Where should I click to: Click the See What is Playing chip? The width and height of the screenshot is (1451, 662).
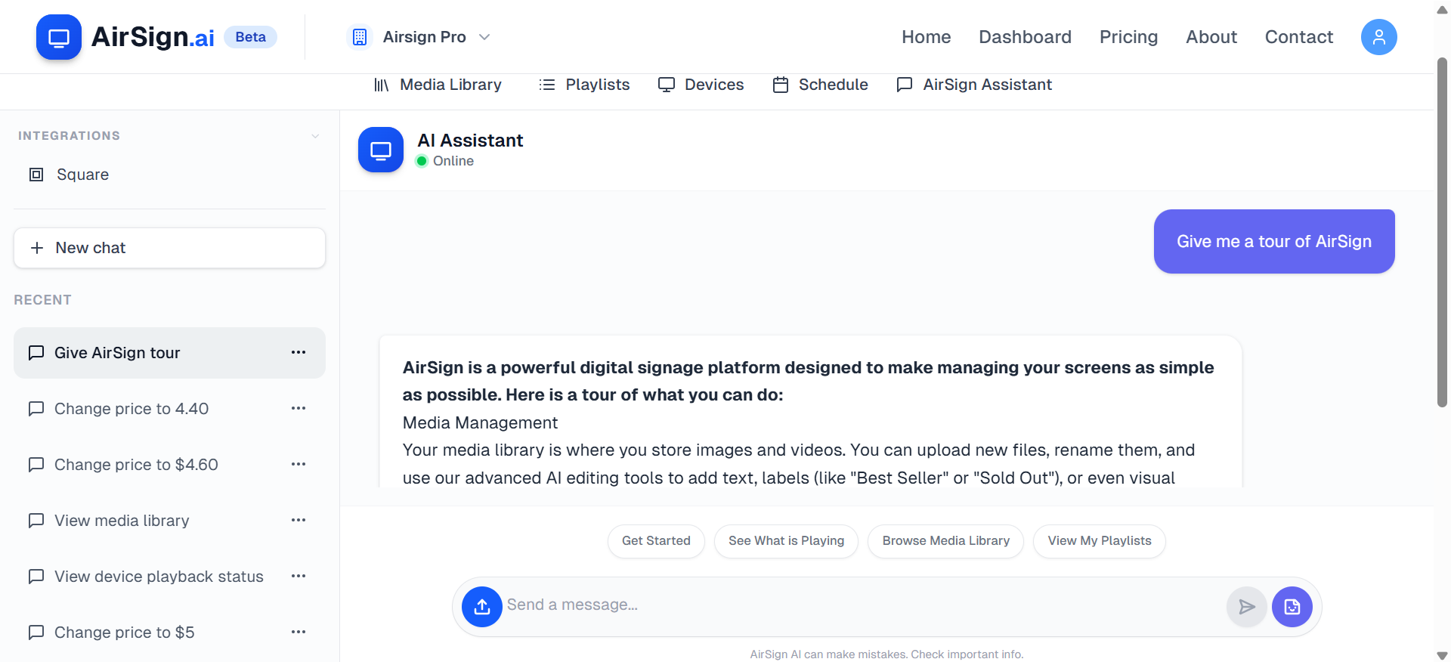point(786,541)
